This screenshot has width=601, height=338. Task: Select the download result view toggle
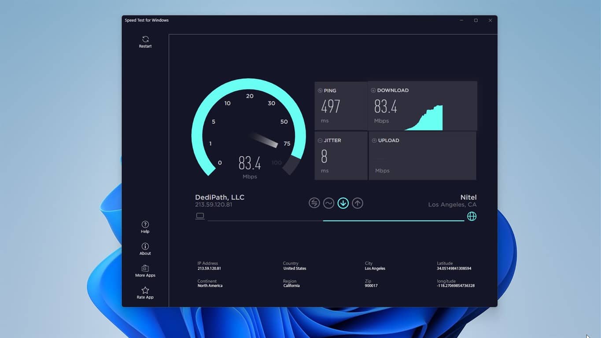coord(343,203)
